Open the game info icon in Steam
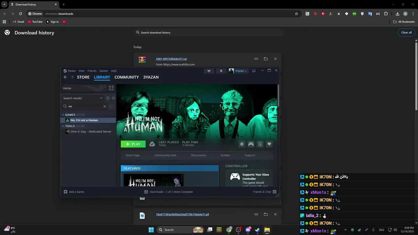The image size is (418, 235). tap(260, 144)
